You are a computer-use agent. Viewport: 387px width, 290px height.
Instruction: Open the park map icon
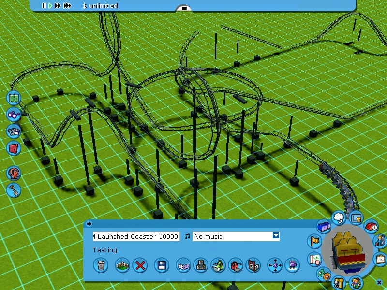[14, 98]
